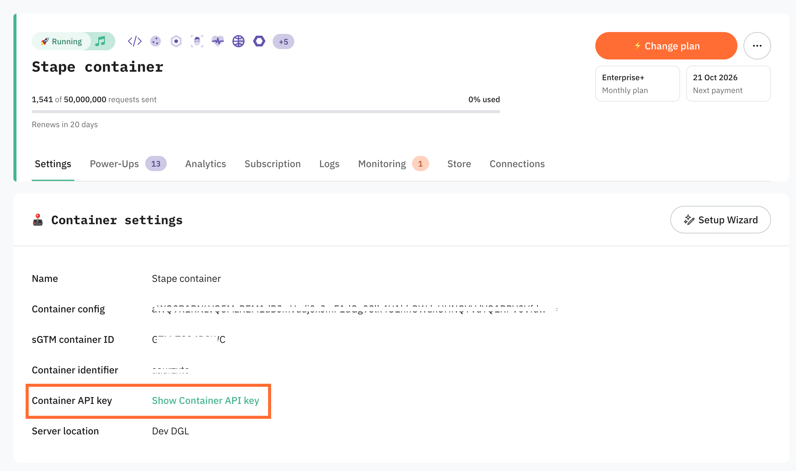This screenshot has height=471, width=796.
Task: Click the 1 alert badge beside Monitoring
Action: click(x=420, y=164)
